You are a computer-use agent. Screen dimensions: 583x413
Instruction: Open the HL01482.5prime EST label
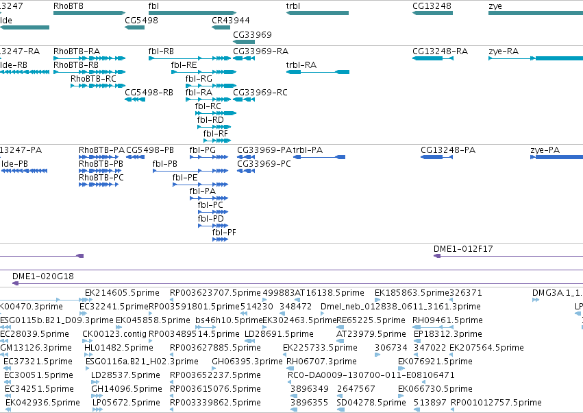119,348
